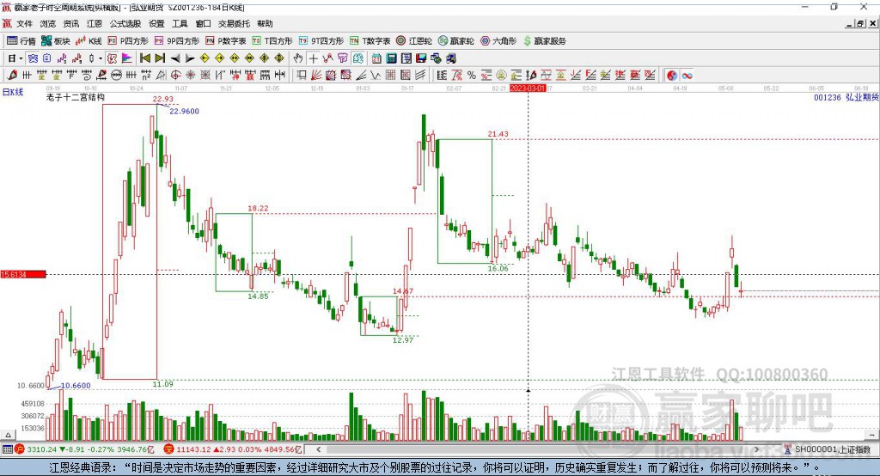Viewport: 880px width, 476px height.
Task: Toggle the crosshair cursor tool
Action: [313, 58]
